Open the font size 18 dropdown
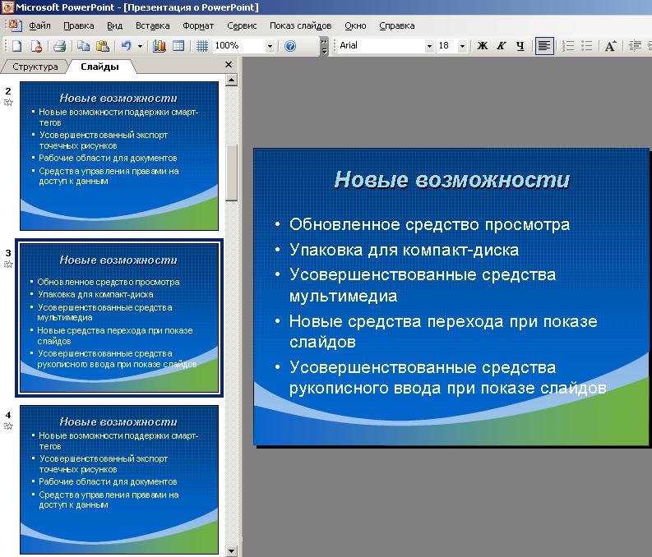The image size is (652, 557). (462, 46)
